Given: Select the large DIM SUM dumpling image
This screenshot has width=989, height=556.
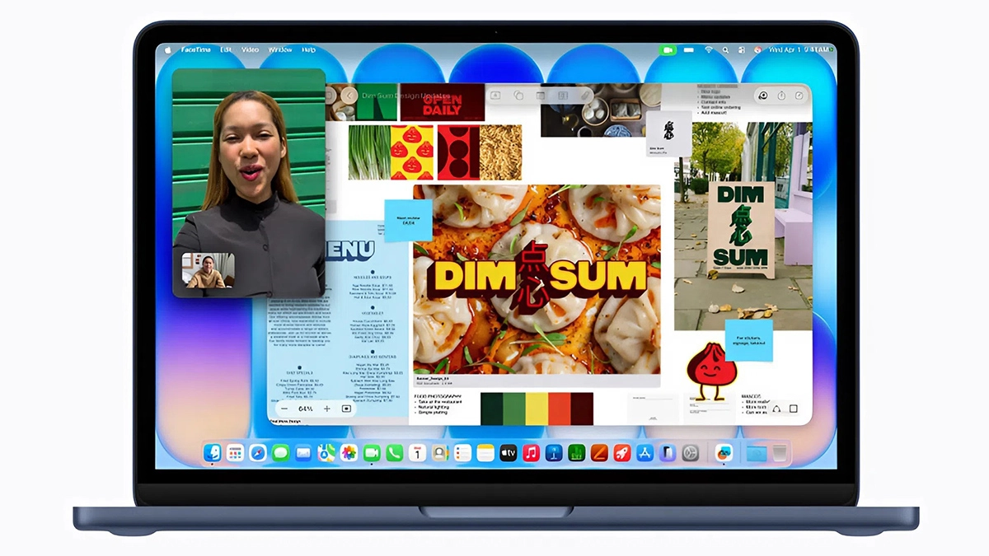Looking at the screenshot, I should tap(537, 278).
